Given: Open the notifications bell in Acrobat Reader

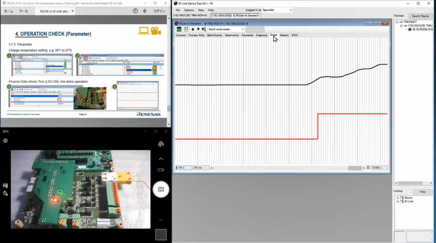Looking at the screenshot, I should [145, 11].
